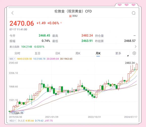Tap the 2024/07/17 date axis label
This screenshot has width=146, height=127.
click(x=131, y=117)
